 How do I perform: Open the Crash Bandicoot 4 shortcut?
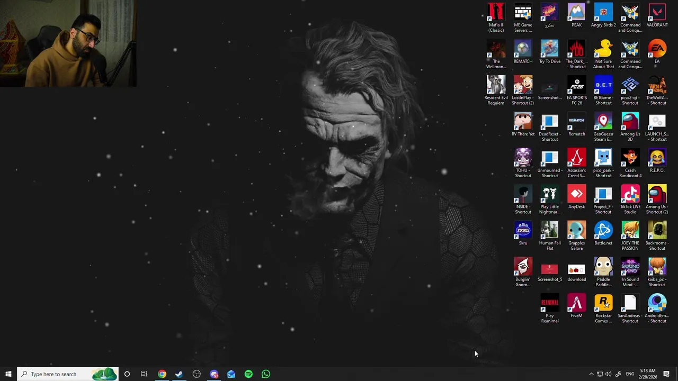[x=630, y=163]
